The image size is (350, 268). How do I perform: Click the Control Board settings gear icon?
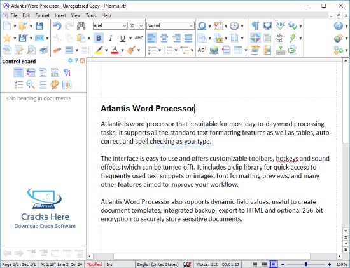[70, 60]
